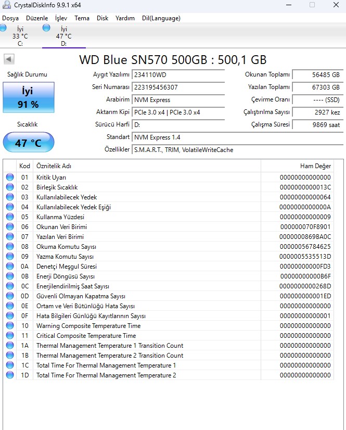Open the Dil(Language) menu
Screen dimensions: 346x430
161,18
